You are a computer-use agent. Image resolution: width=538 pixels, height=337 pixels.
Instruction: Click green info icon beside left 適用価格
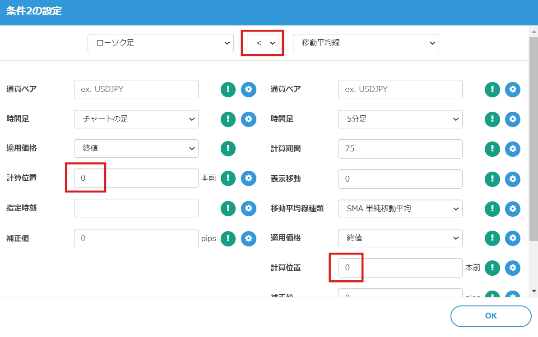point(228,148)
